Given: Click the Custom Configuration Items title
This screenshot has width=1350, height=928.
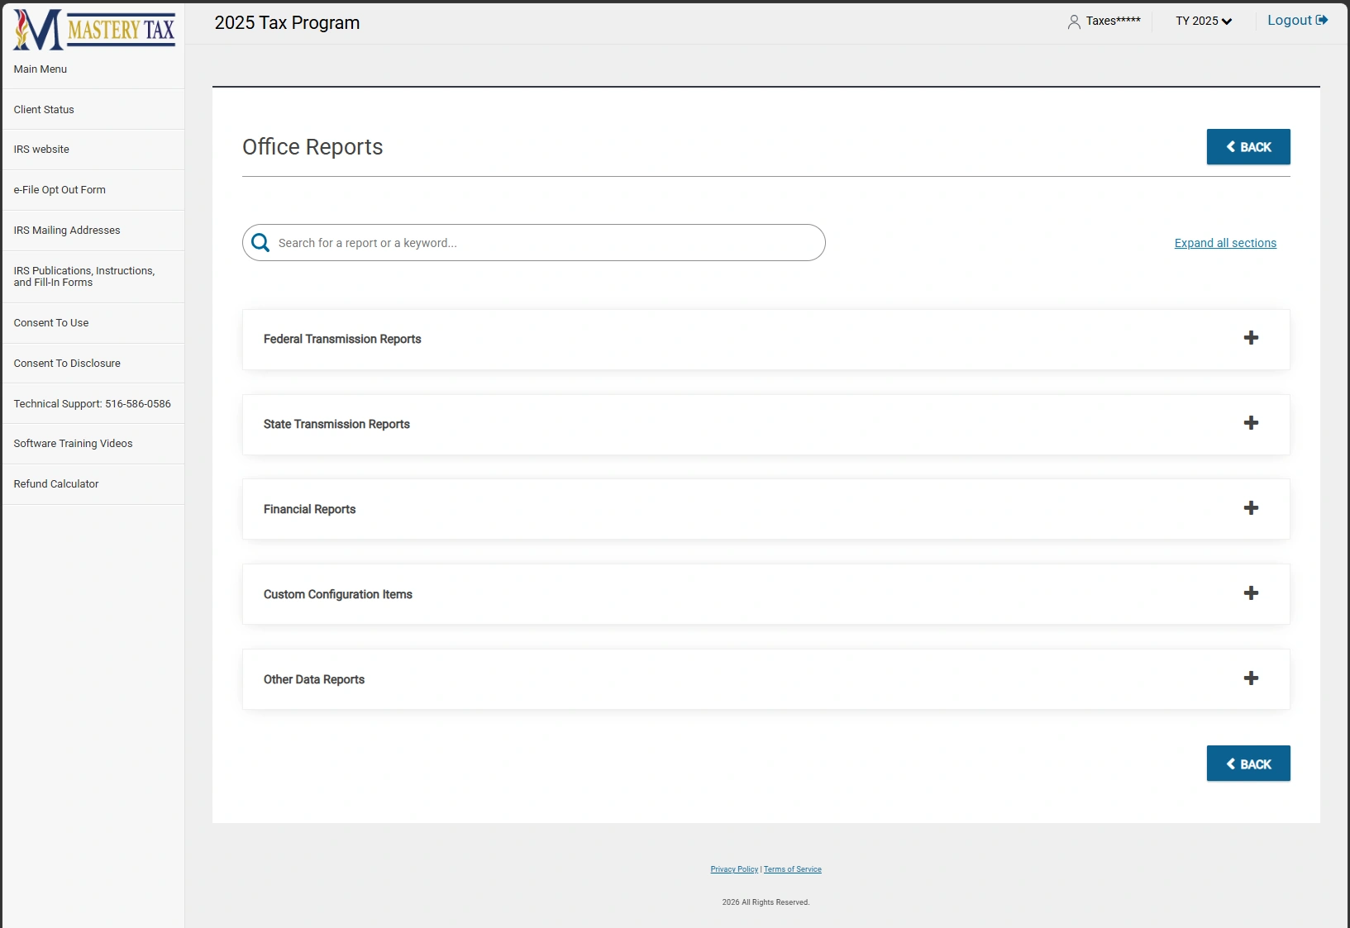Looking at the screenshot, I should pyautogui.click(x=338, y=594).
